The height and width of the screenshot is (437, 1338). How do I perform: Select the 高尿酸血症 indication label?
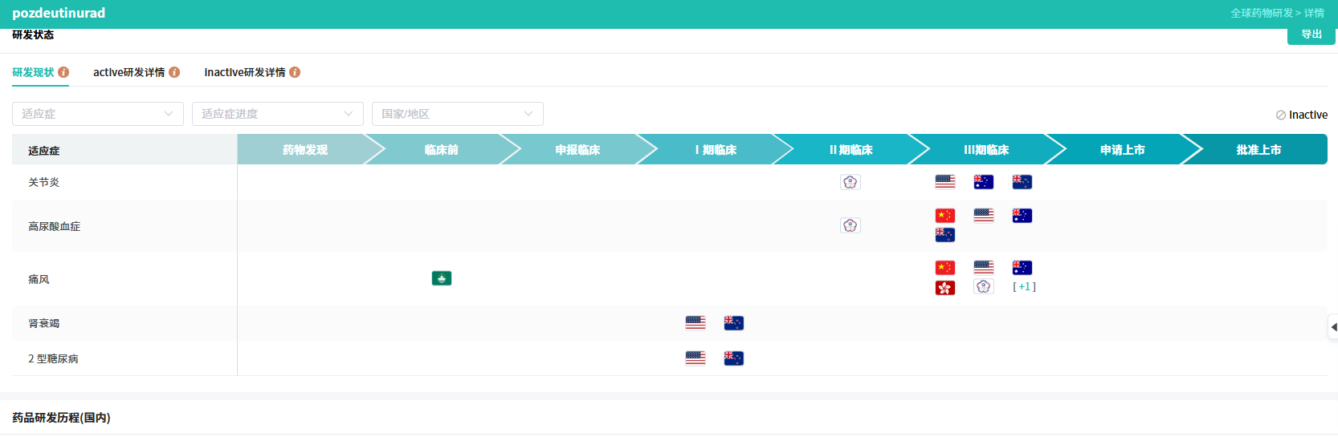(x=55, y=226)
